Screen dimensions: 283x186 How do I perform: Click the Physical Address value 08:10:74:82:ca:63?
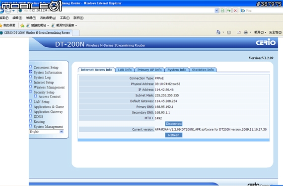[x=167, y=84]
